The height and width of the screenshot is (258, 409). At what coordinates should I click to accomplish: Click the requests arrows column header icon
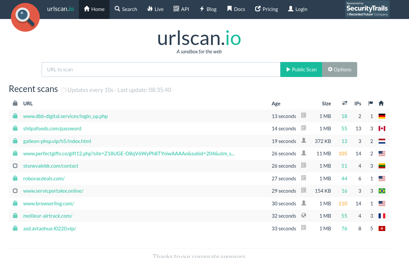point(345,103)
